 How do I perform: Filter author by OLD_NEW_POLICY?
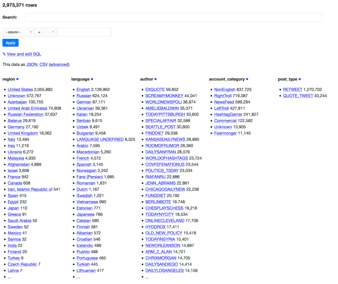click(164, 233)
